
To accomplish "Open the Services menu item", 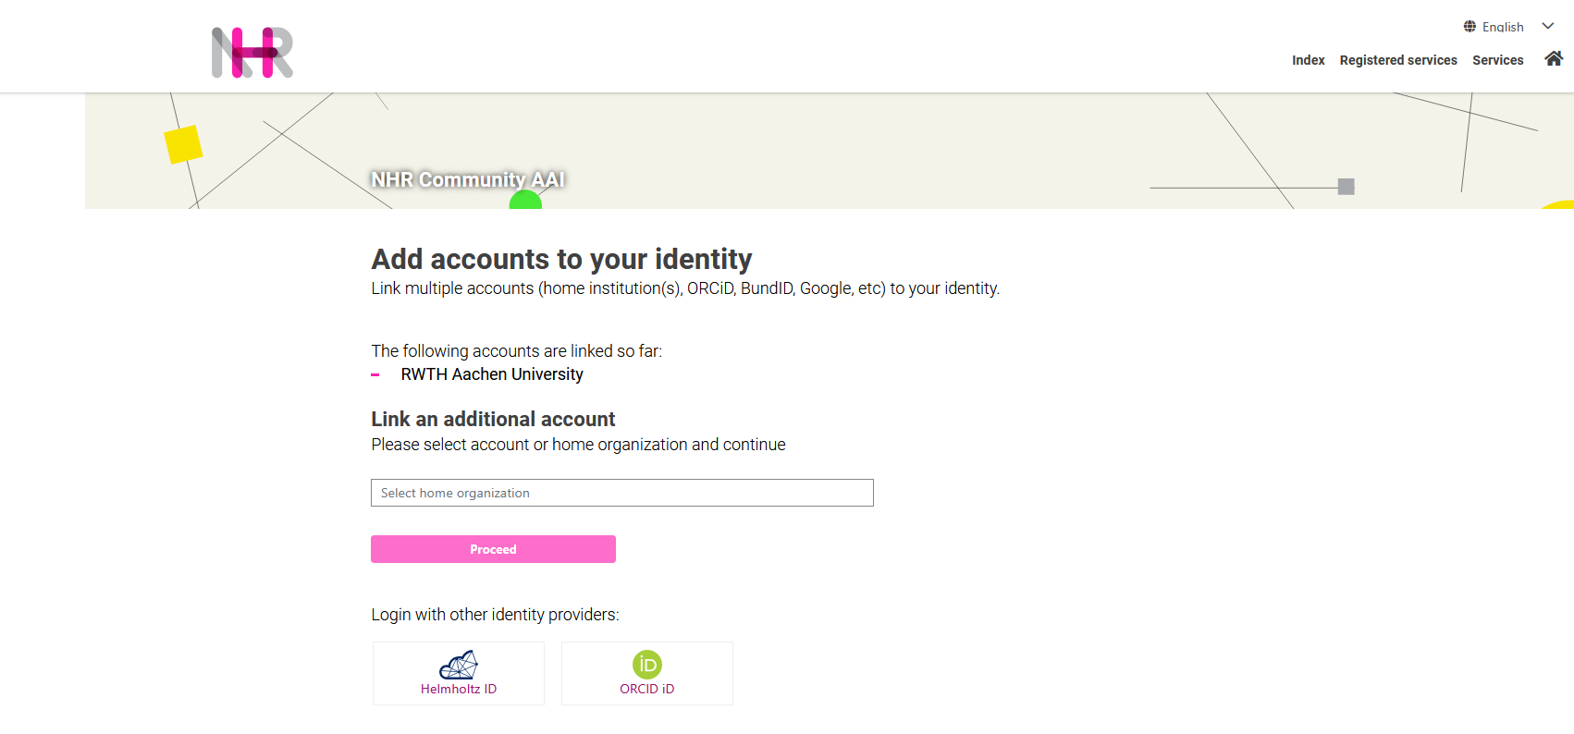I will click(x=1497, y=59).
